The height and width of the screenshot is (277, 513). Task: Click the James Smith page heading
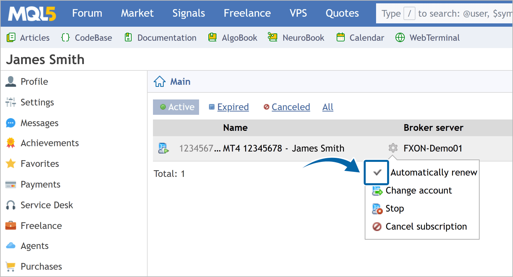(x=45, y=59)
